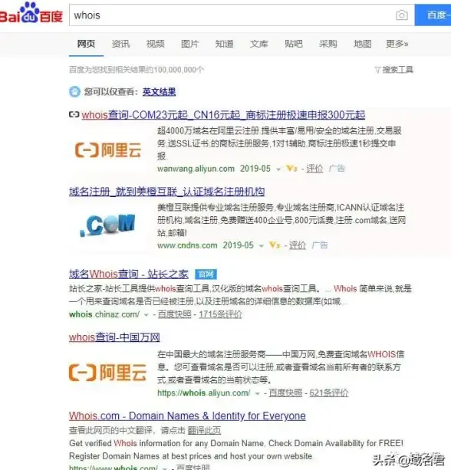Click the blue 百度一下 search button
Screen dimensions: 451x470
pos(433,15)
